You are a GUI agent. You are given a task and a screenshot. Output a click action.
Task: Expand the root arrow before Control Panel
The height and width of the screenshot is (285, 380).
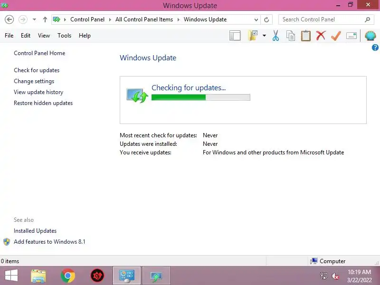pyautogui.click(x=65, y=19)
